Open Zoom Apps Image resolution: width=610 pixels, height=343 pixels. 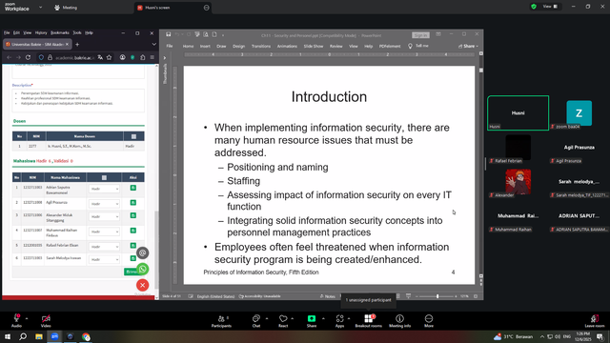(x=339, y=321)
